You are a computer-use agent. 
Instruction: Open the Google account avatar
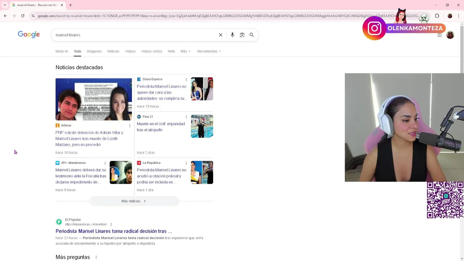450,35
